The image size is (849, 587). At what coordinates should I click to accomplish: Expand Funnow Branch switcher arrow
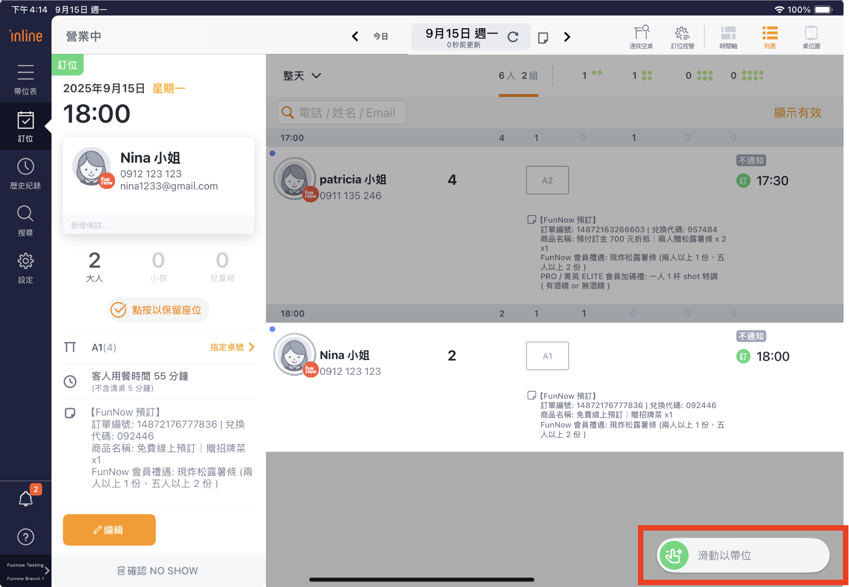click(47, 570)
